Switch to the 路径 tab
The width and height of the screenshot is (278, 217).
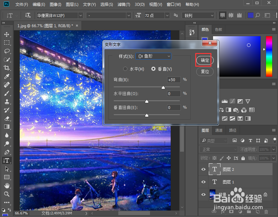(233, 130)
